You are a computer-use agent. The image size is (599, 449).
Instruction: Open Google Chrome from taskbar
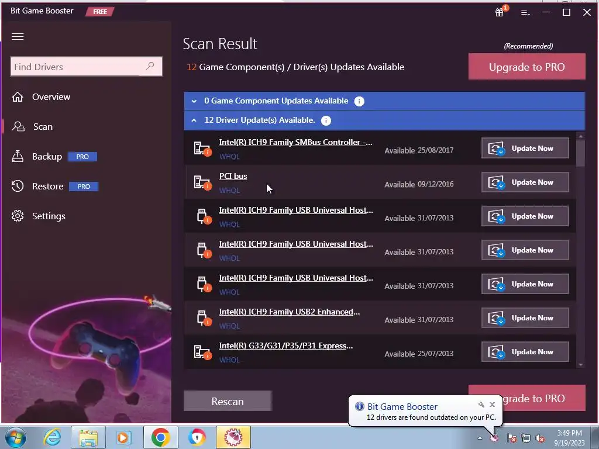(x=160, y=437)
